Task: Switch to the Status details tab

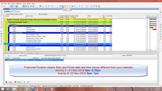Action: pyautogui.click(x=11, y=53)
